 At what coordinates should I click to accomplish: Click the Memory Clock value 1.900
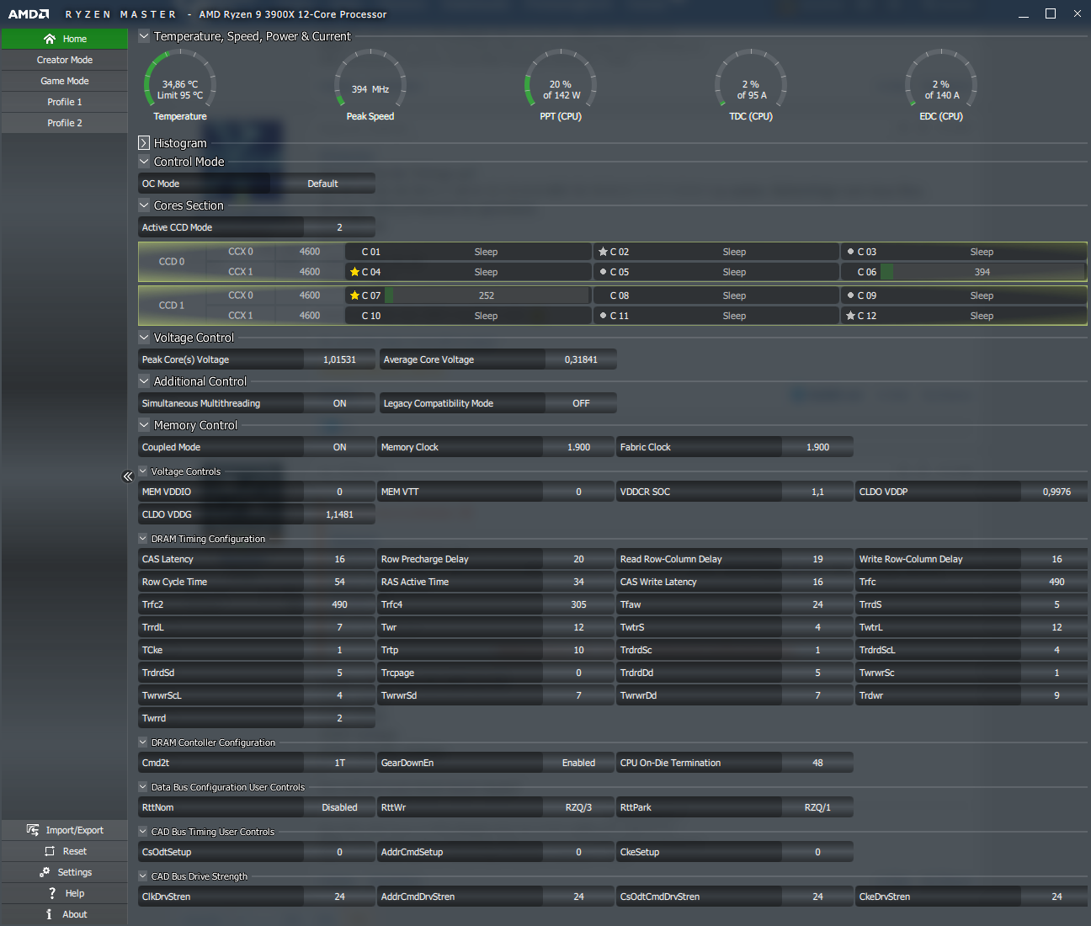[x=578, y=447]
